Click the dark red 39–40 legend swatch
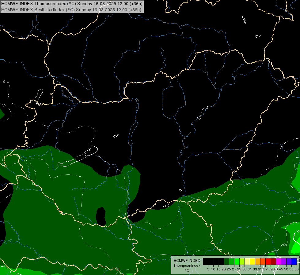This screenshot has width=300, height=275. tap(273, 261)
